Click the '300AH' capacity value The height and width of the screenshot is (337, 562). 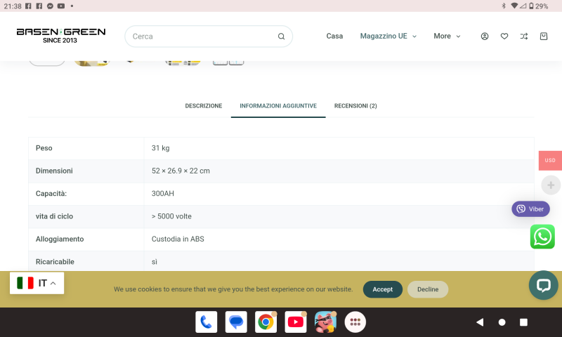pyautogui.click(x=163, y=194)
